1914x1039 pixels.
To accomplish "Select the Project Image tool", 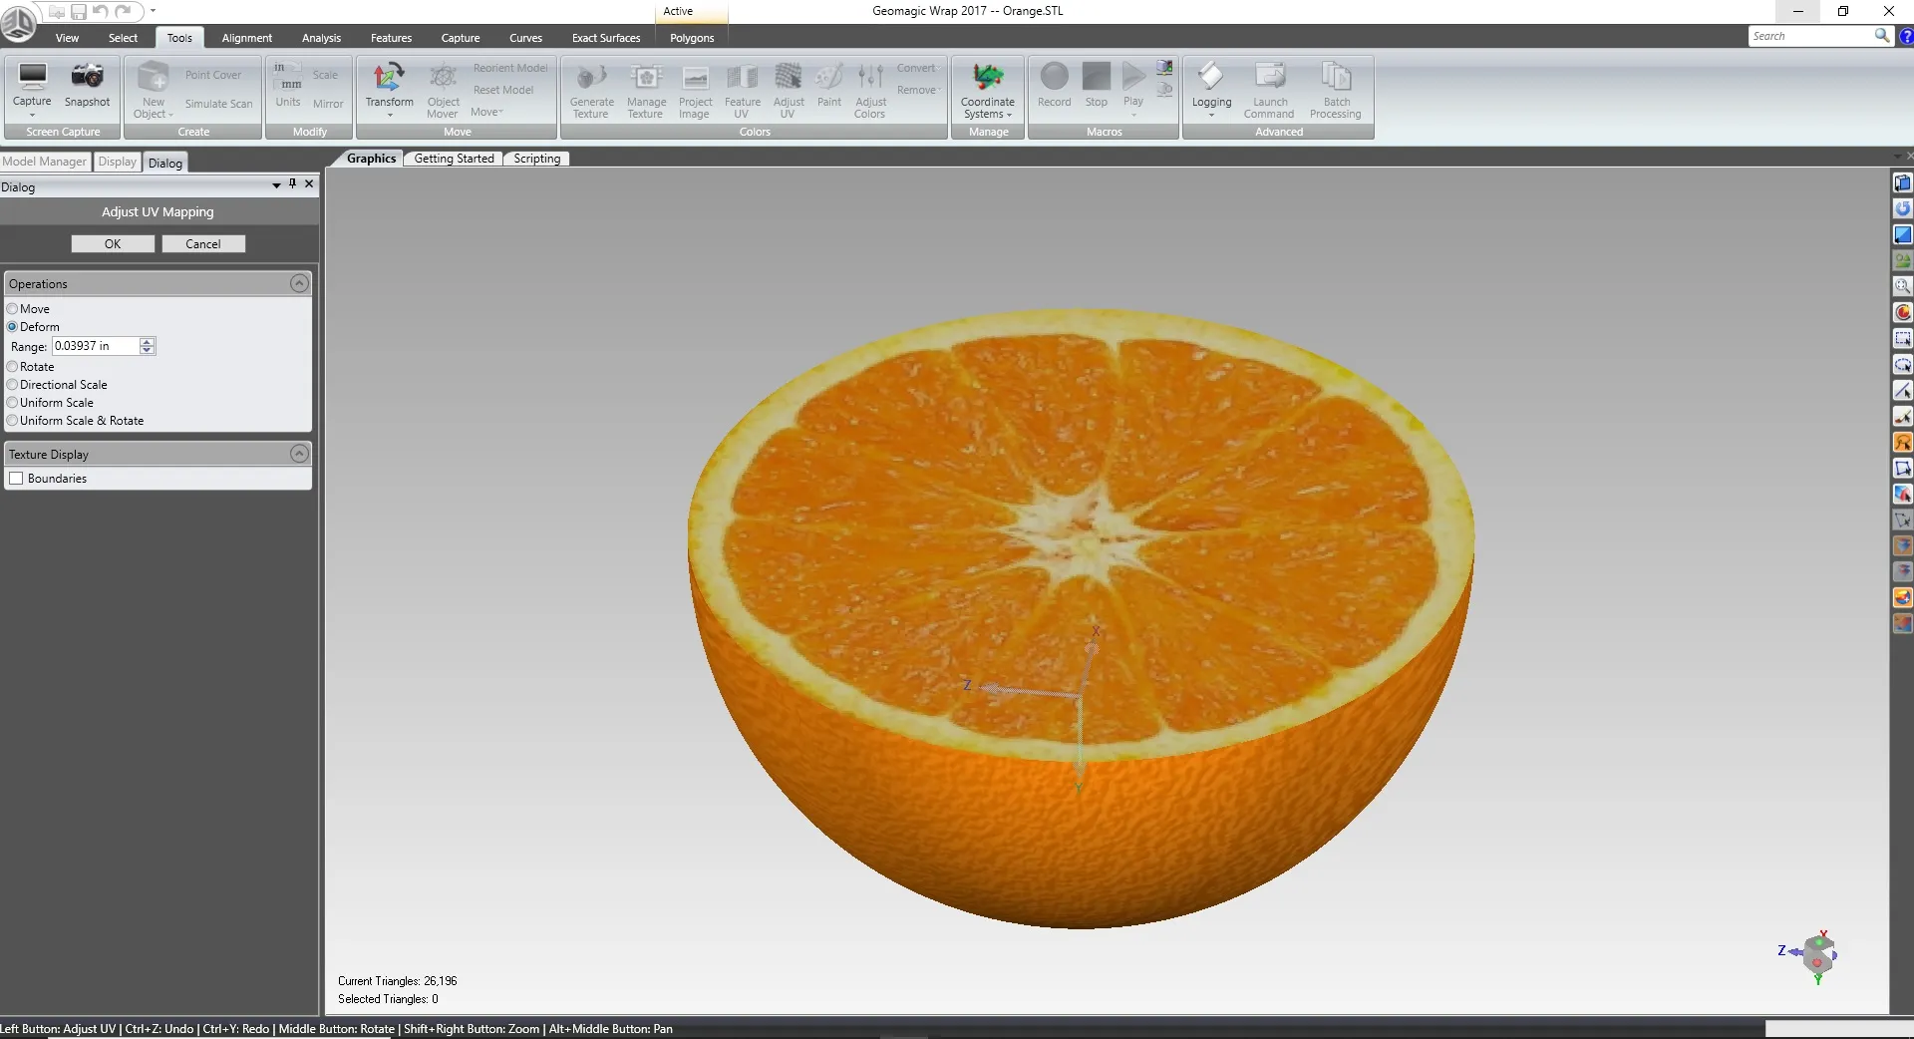I will (695, 90).
